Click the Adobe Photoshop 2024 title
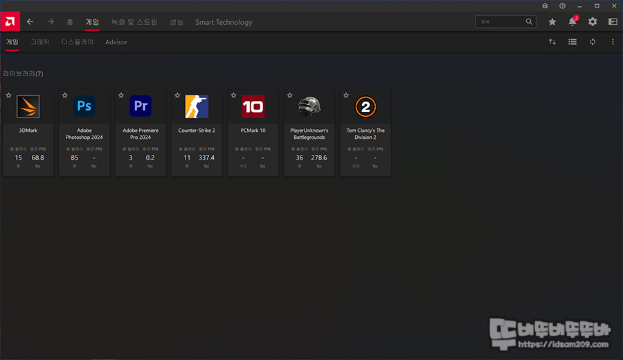The height and width of the screenshot is (360, 623). pyautogui.click(x=84, y=133)
